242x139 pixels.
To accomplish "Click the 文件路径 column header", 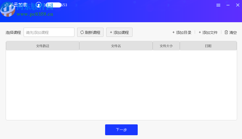I will [43, 46].
